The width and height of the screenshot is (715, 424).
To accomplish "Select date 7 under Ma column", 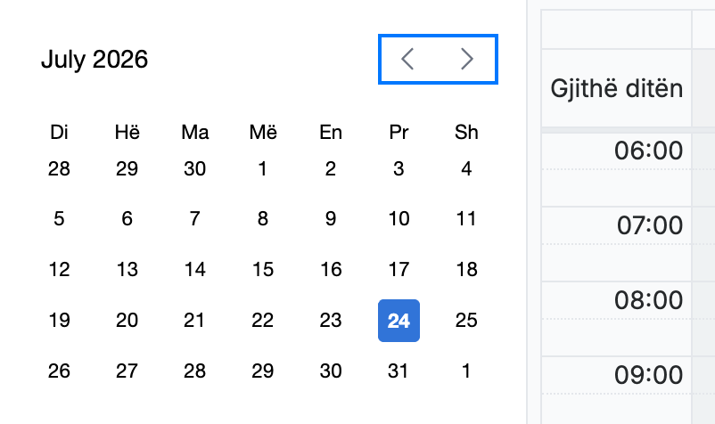I will [x=194, y=219].
